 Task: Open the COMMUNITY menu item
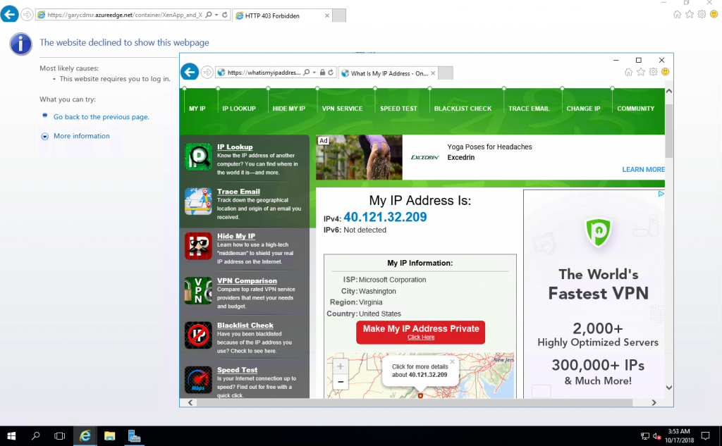click(635, 109)
